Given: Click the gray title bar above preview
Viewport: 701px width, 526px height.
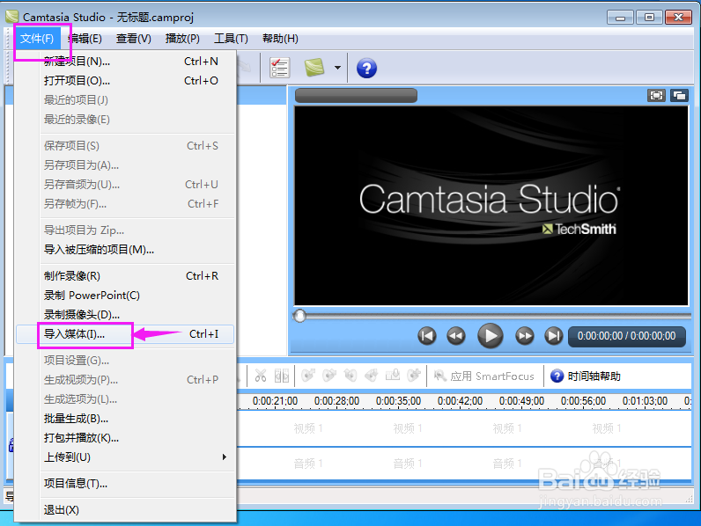Looking at the screenshot, I should tap(357, 96).
